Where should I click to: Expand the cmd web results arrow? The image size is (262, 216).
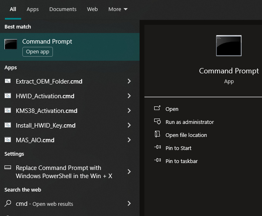129,203
